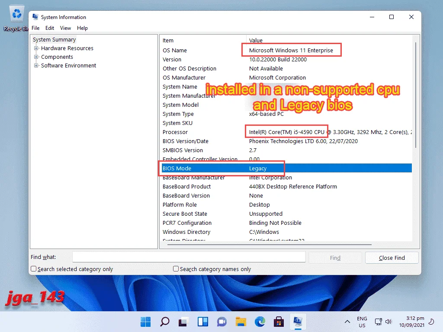Maximize System Information window
The height and width of the screenshot is (332, 443).
click(x=392, y=17)
